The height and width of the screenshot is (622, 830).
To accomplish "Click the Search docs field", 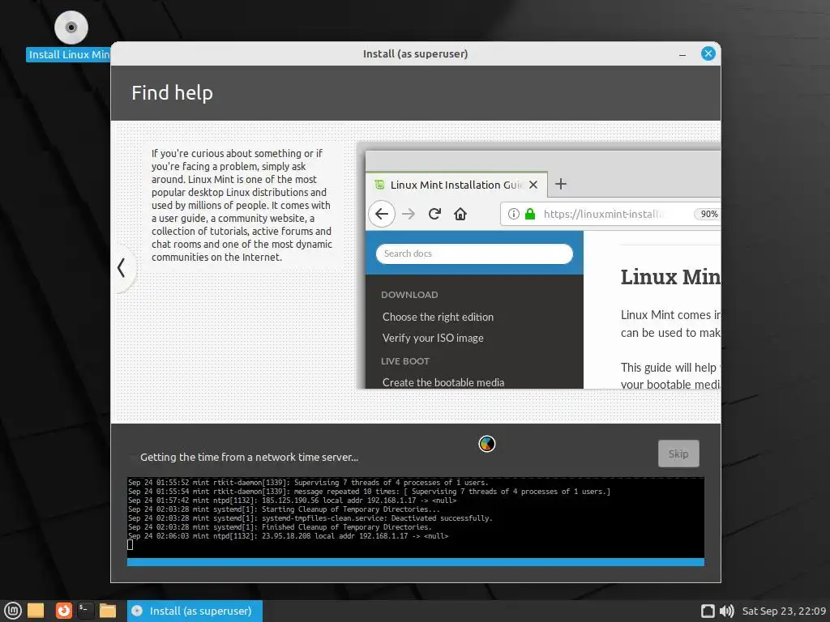I will [x=474, y=253].
